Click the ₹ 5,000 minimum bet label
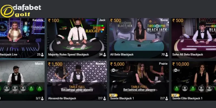The image size is (216, 108). click(x=117, y=64)
